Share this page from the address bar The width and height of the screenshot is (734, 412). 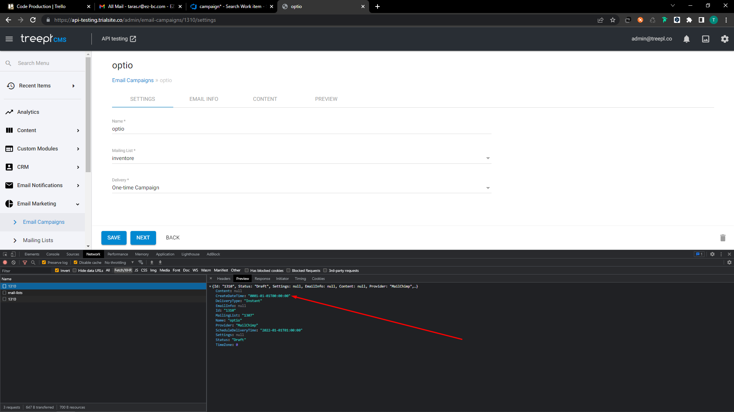601,20
